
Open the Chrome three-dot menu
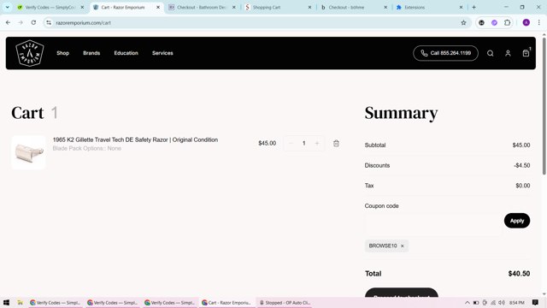point(539,23)
